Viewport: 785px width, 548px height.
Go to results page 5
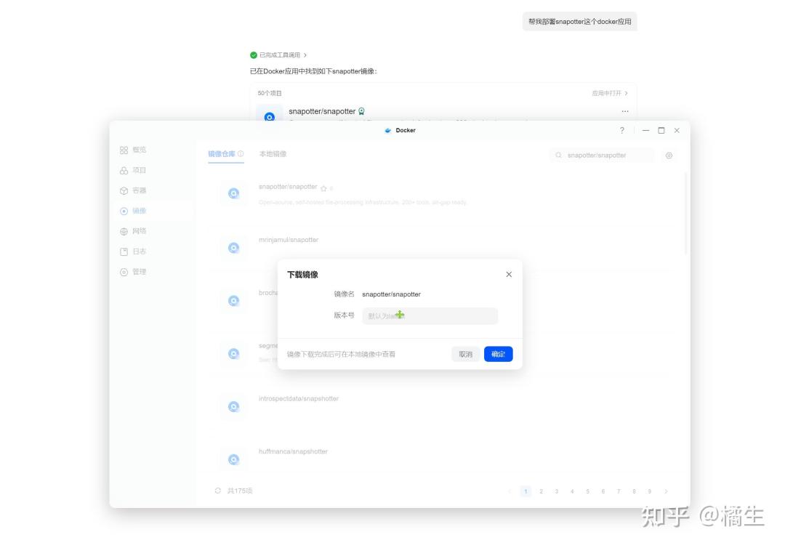pyautogui.click(x=588, y=491)
